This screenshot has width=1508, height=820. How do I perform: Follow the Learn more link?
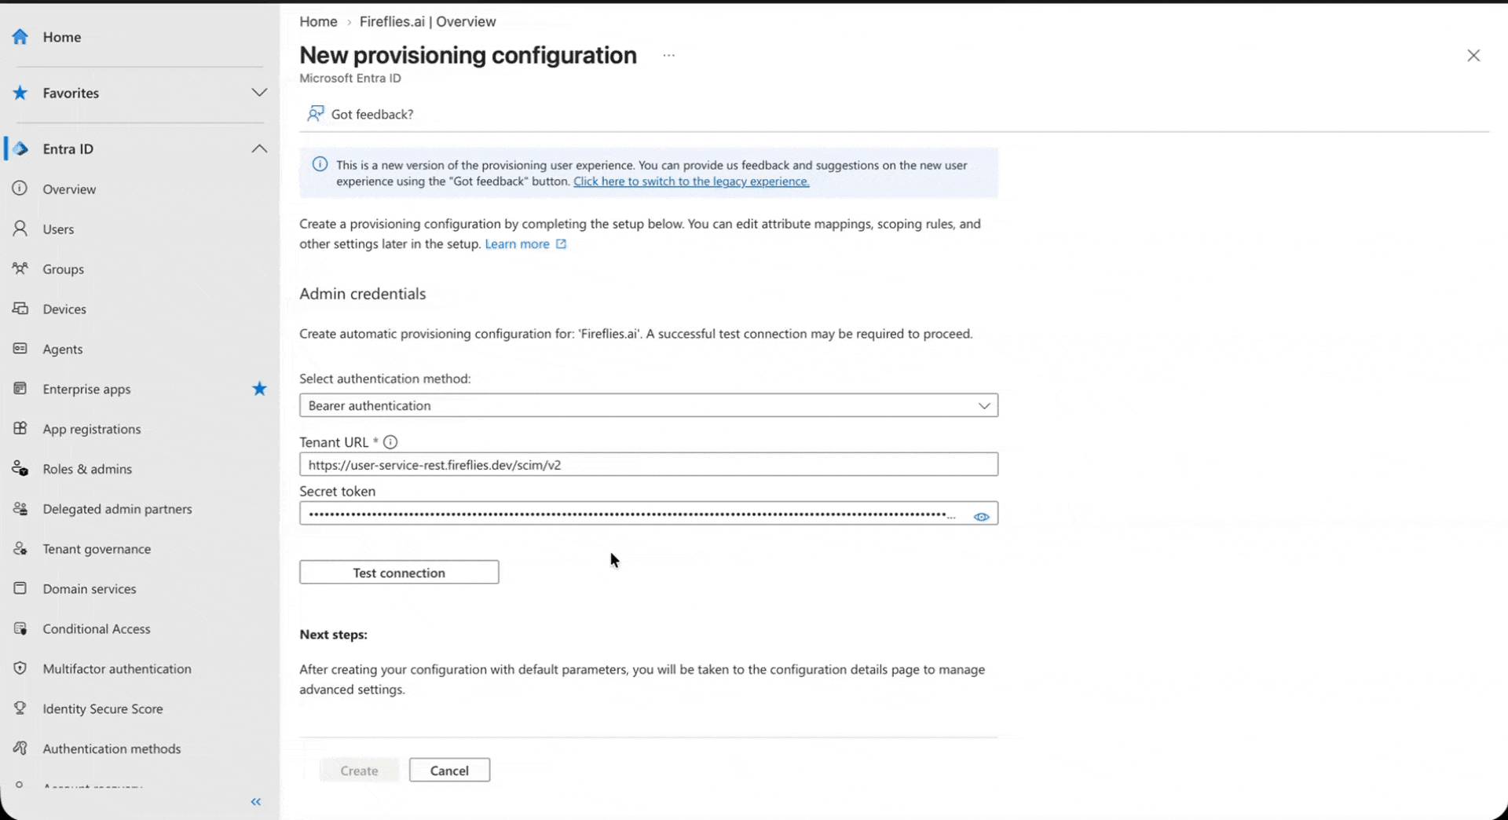[517, 243]
